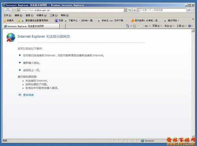
Task: Click the text '在地址中可能存在键入错误。'
Action: pyautogui.click(x=42, y=88)
